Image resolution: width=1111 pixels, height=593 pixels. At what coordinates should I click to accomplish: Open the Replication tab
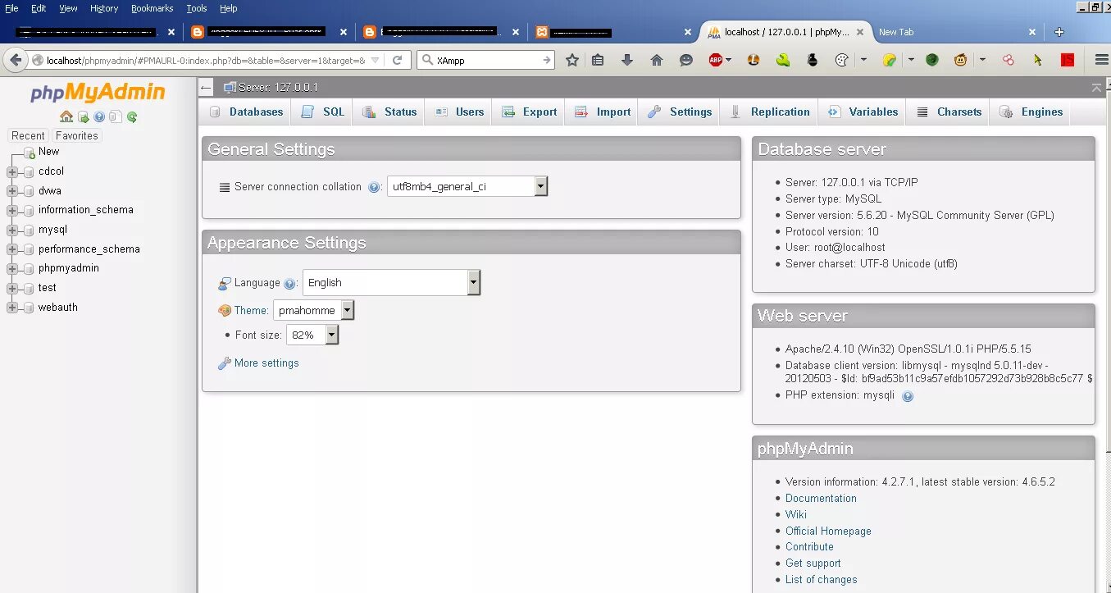tap(770, 112)
